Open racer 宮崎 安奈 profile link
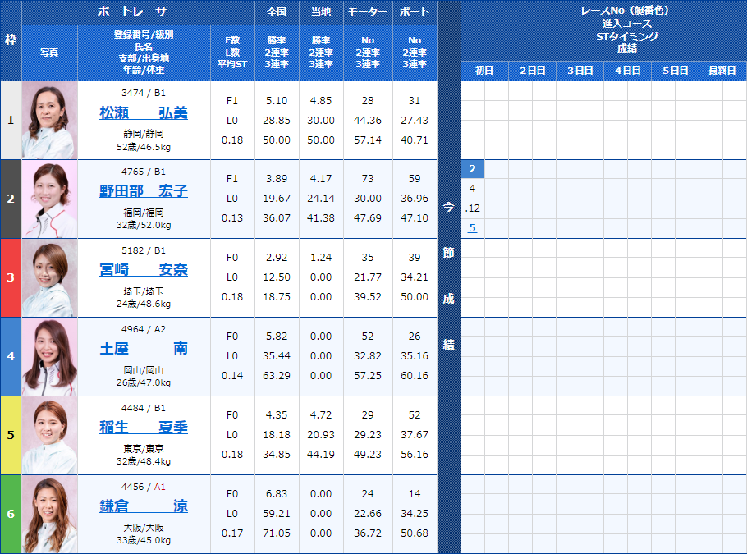The height and width of the screenshot is (554, 747). [144, 270]
